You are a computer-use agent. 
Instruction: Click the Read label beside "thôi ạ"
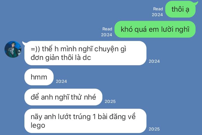[158, 9]
